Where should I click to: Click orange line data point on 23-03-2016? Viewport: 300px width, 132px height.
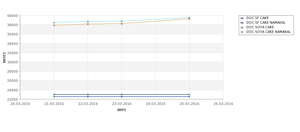pos(122,24)
